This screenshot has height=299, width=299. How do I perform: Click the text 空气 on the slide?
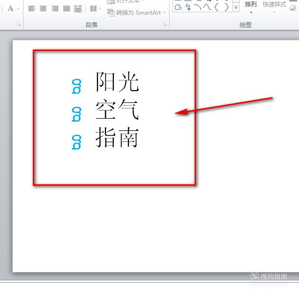pos(117,109)
